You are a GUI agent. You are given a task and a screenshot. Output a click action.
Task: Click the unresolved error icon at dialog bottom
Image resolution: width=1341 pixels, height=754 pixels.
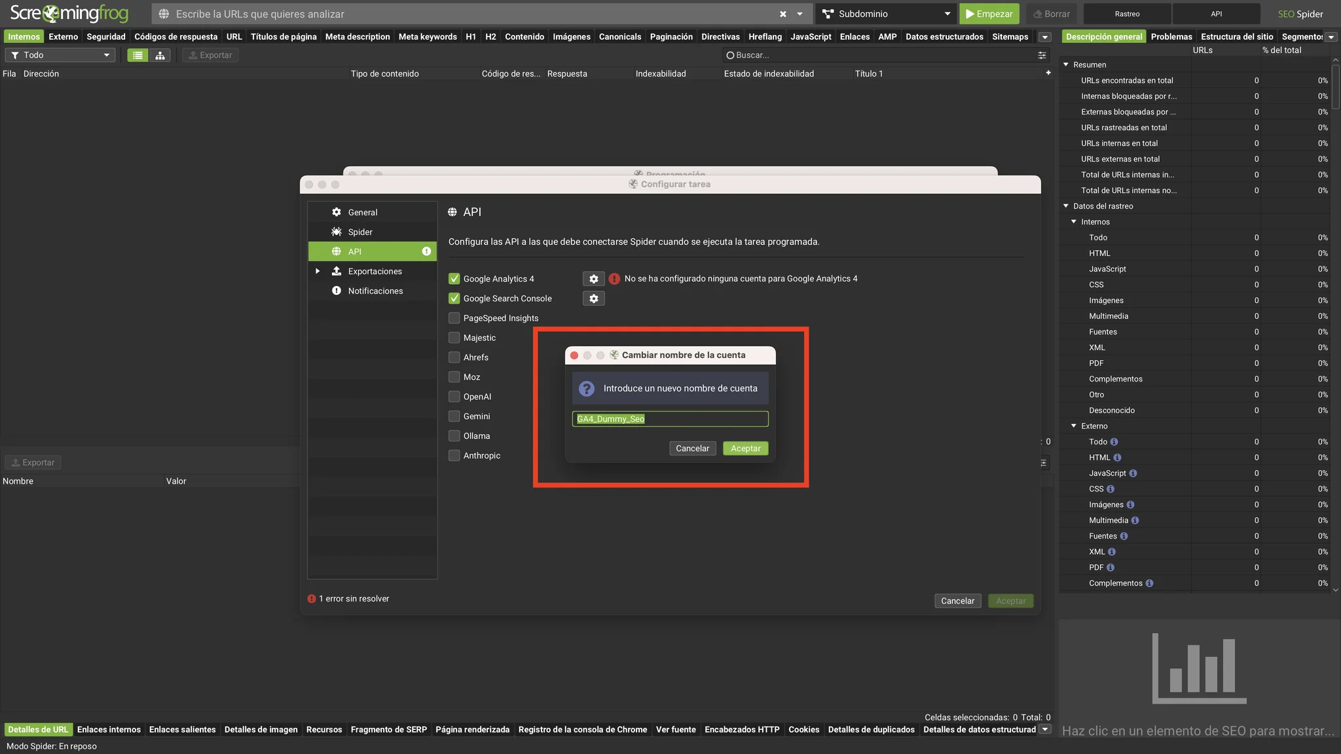coord(312,599)
